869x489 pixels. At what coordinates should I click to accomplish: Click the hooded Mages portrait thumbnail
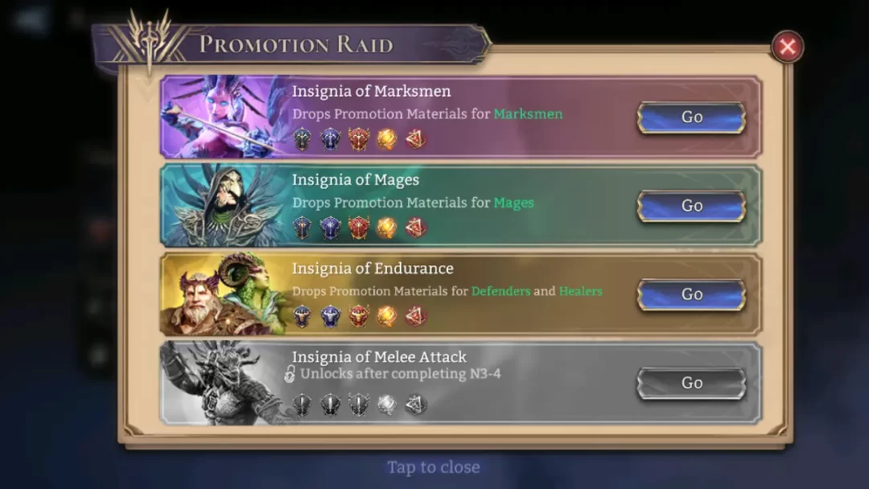(x=224, y=205)
